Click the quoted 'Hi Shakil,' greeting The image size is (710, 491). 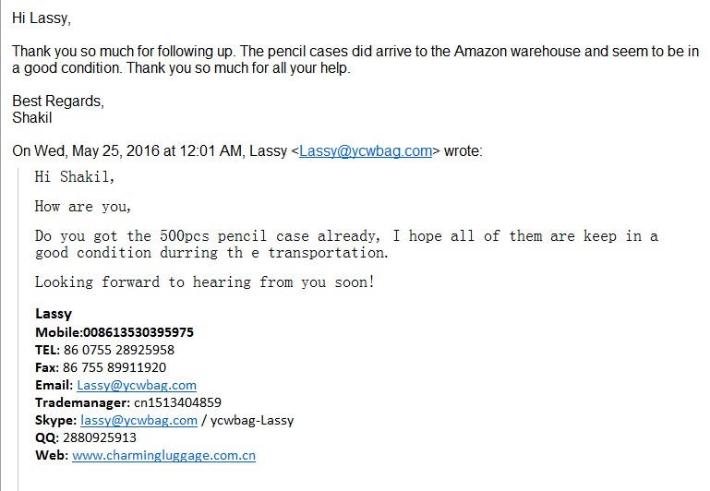coord(75,177)
